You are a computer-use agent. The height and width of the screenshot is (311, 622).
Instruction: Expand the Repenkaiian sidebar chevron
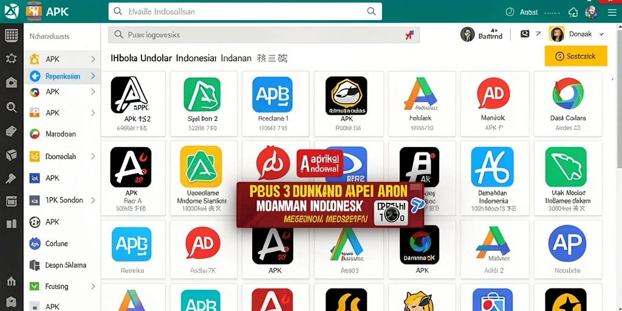click(x=93, y=76)
